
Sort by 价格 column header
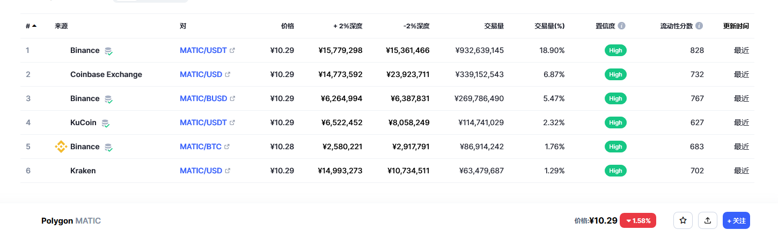[288, 26]
